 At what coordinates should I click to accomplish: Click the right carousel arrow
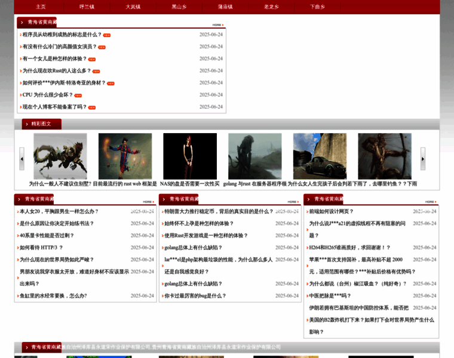[423, 159]
